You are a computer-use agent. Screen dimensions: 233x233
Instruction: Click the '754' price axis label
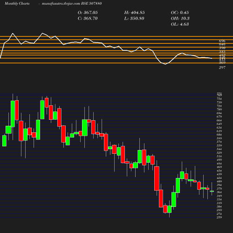point(219,99)
